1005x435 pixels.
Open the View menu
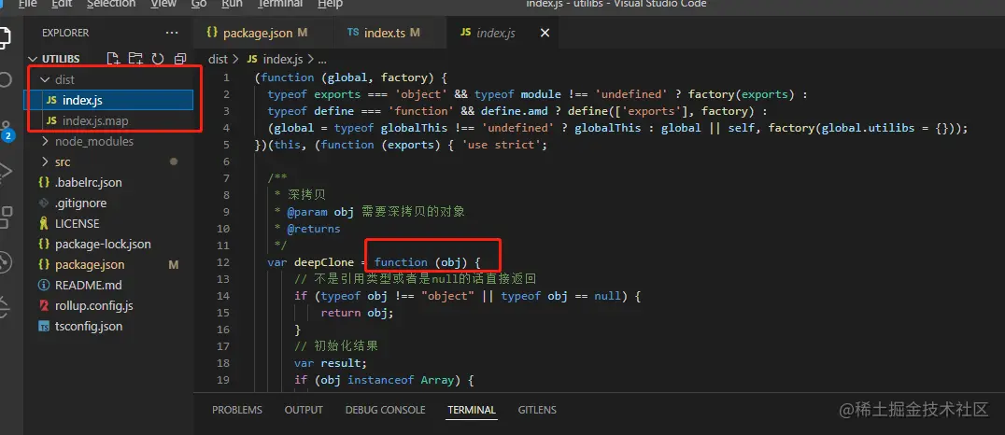[163, 4]
